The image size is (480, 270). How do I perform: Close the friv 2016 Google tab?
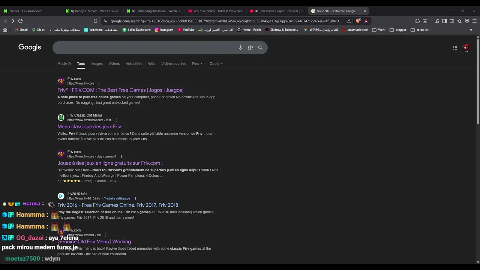click(x=364, y=11)
